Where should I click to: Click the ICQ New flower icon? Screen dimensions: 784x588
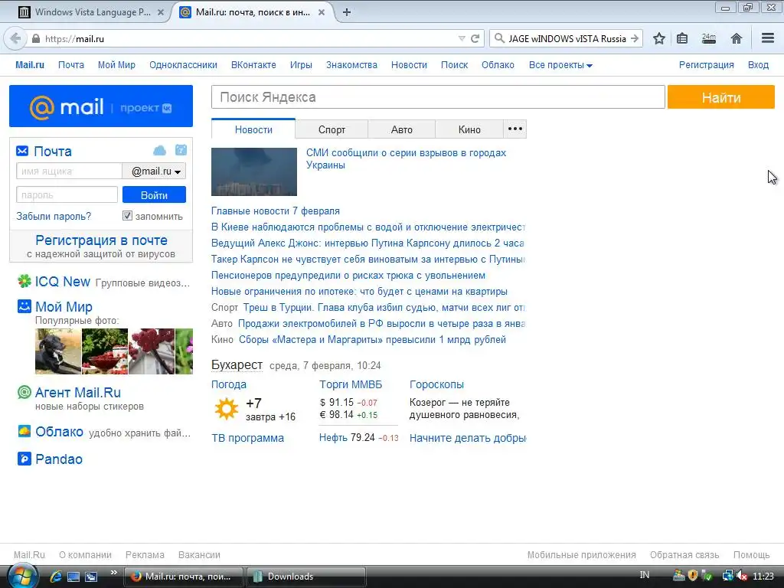24,282
